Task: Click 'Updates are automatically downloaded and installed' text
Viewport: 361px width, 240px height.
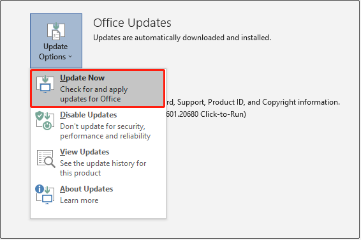Action: coord(182,38)
